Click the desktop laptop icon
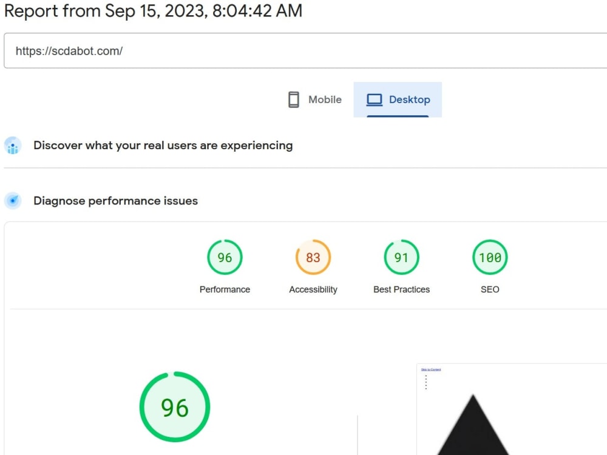Viewport: 607px width, 455px height. click(374, 100)
